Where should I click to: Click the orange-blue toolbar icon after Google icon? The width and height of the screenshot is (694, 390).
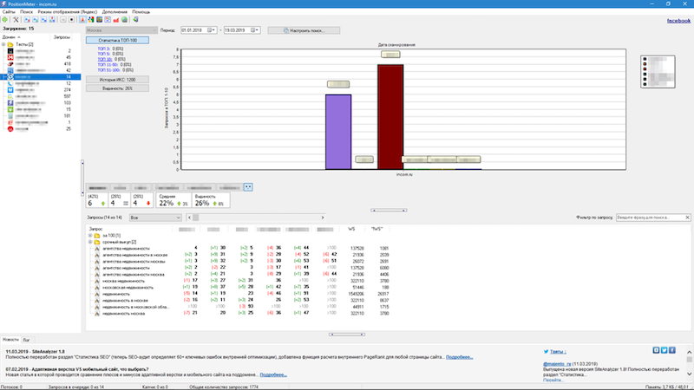pyautogui.click(x=99, y=19)
